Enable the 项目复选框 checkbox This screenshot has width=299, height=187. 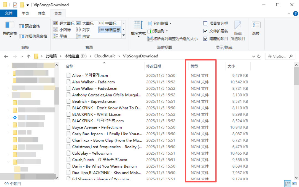205,23
